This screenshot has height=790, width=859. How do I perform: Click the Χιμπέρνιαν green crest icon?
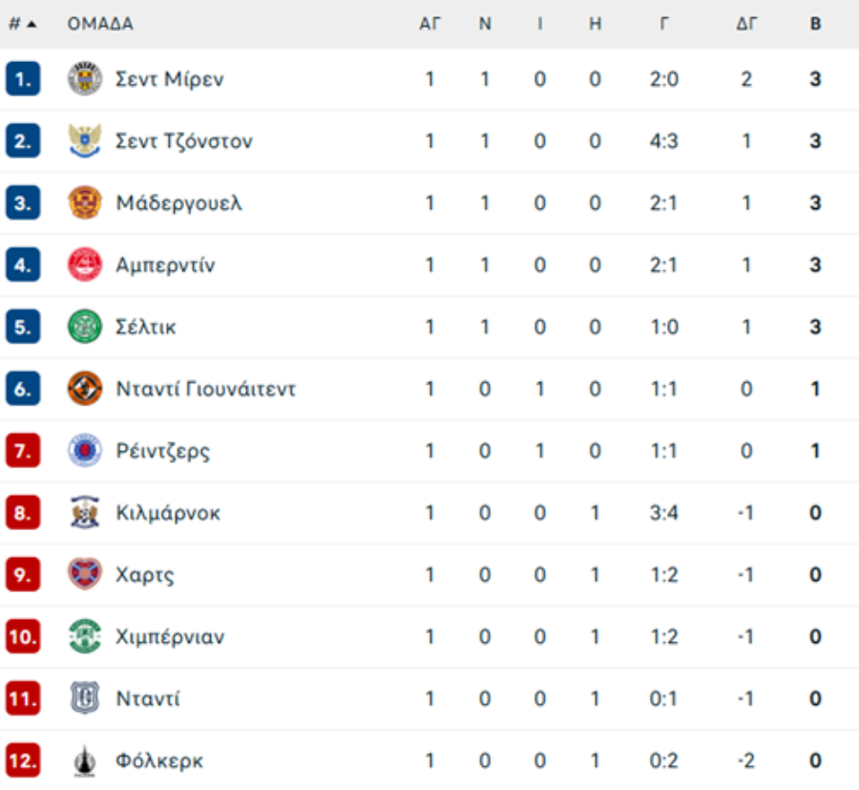pyautogui.click(x=85, y=636)
